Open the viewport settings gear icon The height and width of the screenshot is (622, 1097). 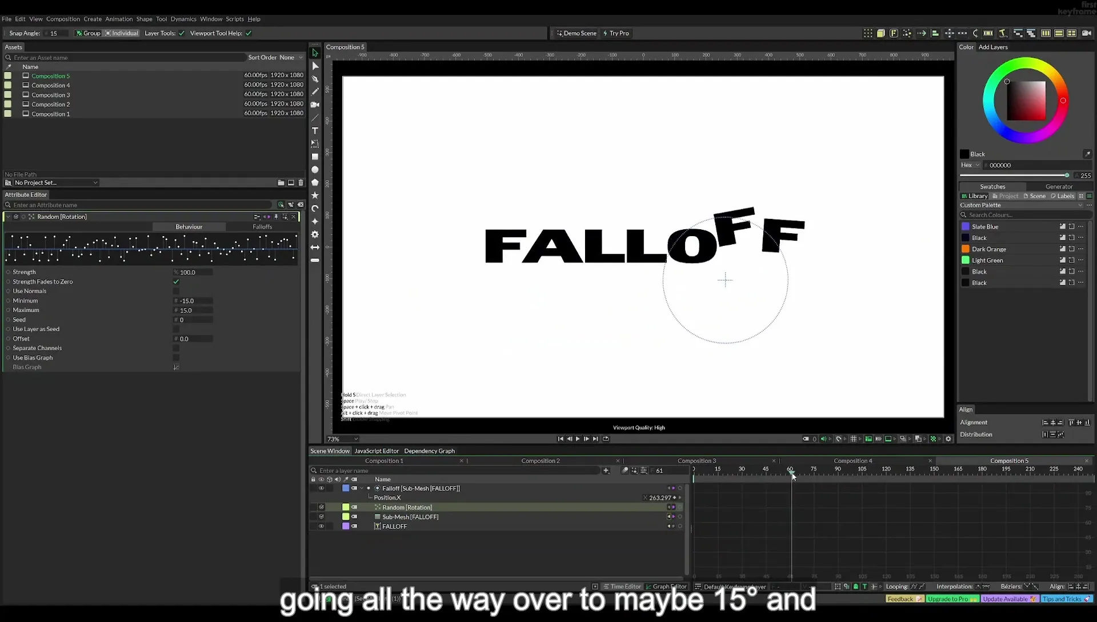(x=948, y=439)
